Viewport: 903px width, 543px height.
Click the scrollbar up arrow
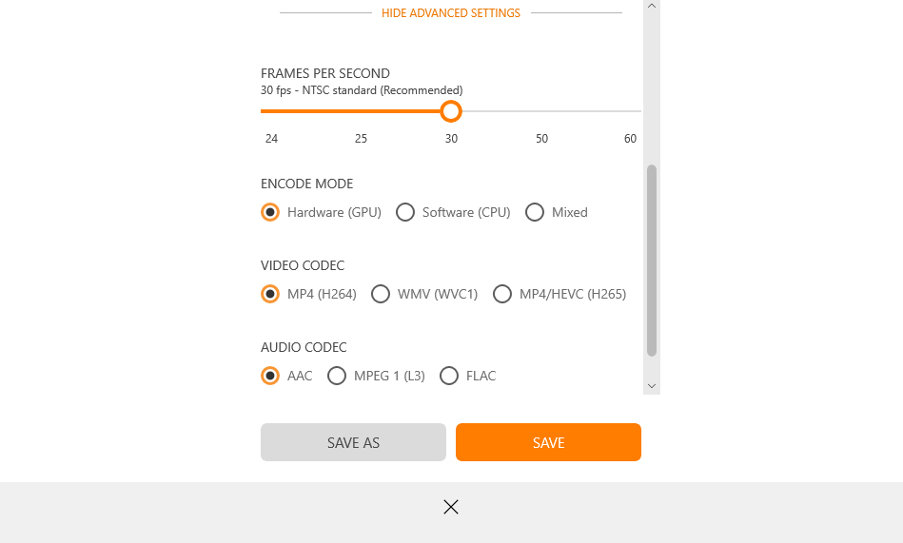coord(652,6)
